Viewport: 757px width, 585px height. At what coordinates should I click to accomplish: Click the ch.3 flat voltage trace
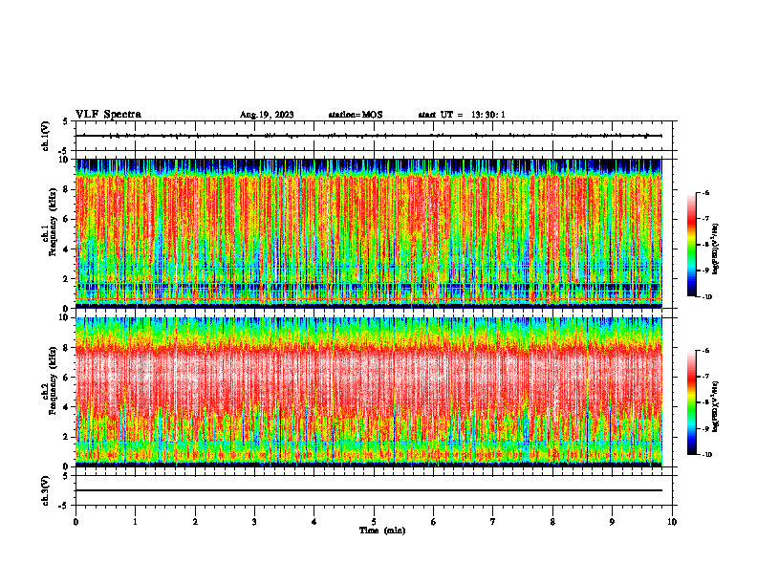coord(369,490)
